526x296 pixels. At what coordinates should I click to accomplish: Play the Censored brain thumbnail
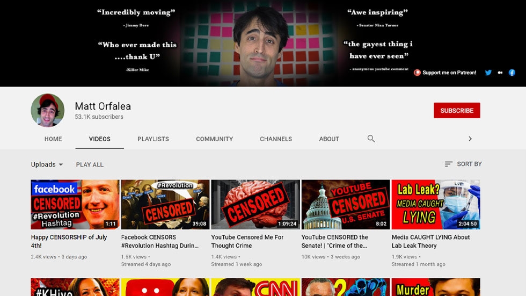click(255, 204)
